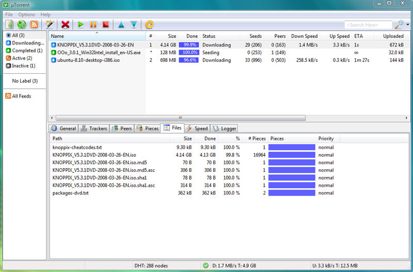Image resolution: width=413 pixels, height=272 pixels.
Task: Click the OOo torrent seeding status icon
Action: click(54, 53)
